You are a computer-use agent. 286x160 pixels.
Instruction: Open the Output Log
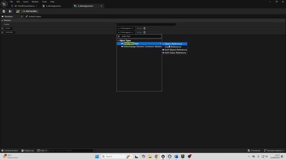point(28,151)
